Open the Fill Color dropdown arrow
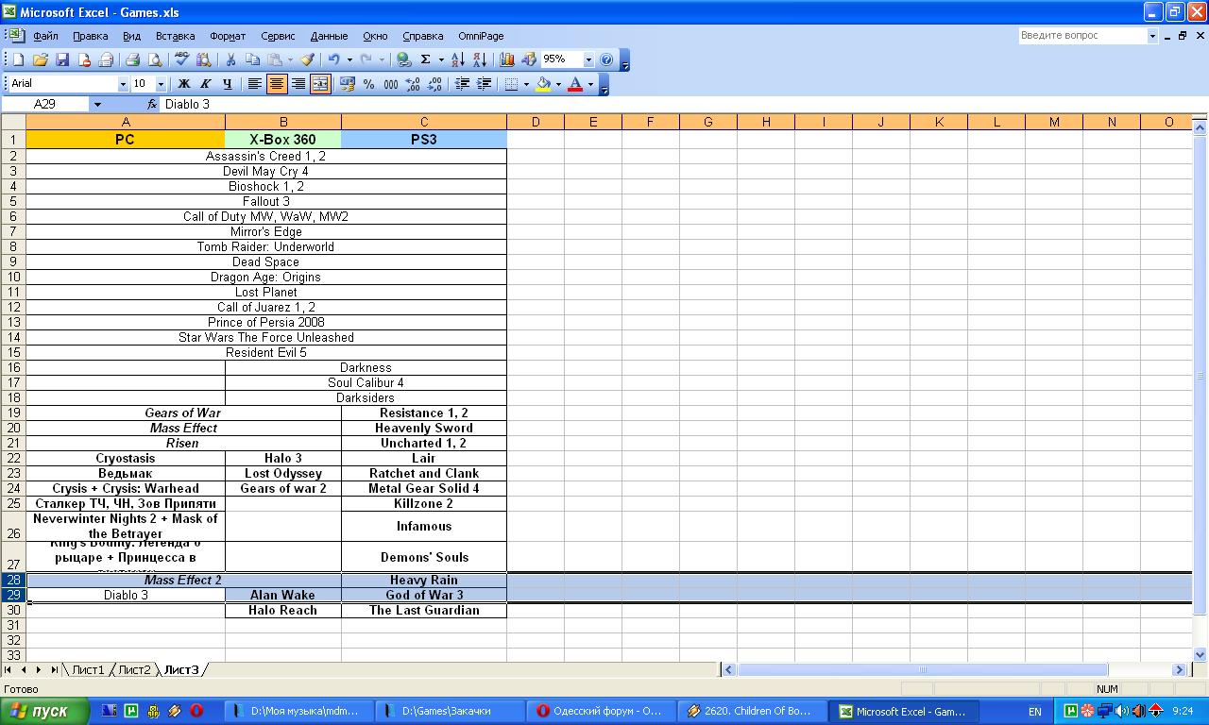The image size is (1209, 725). [x=558, y=84]
